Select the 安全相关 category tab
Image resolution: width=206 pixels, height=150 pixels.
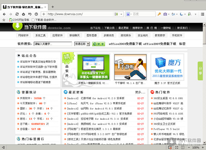coord(143,35)
